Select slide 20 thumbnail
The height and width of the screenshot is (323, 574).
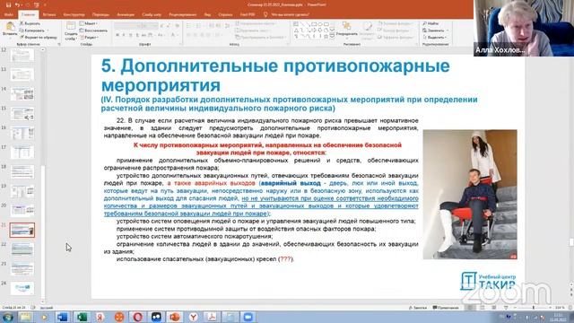22,211
